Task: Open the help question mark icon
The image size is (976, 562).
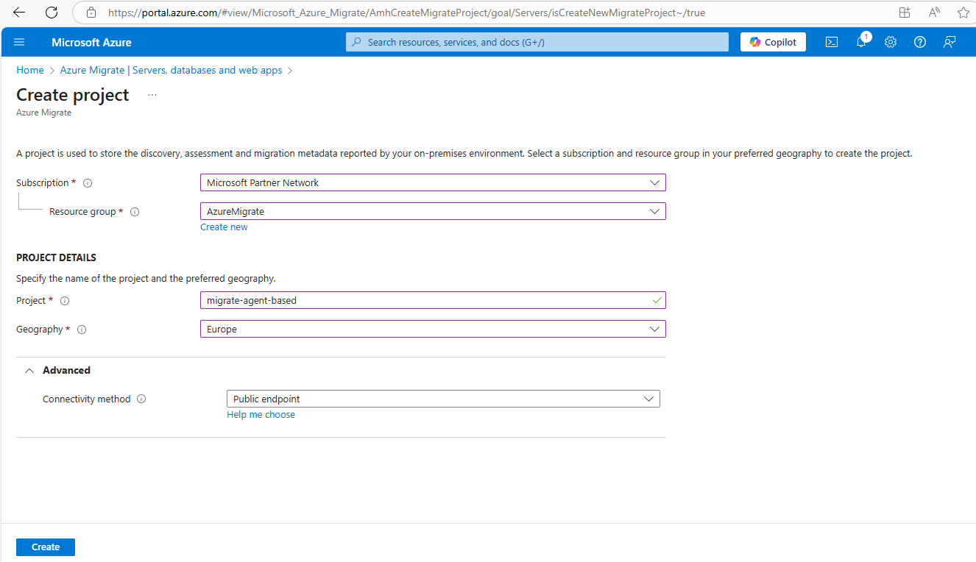Action: [920, 42]
